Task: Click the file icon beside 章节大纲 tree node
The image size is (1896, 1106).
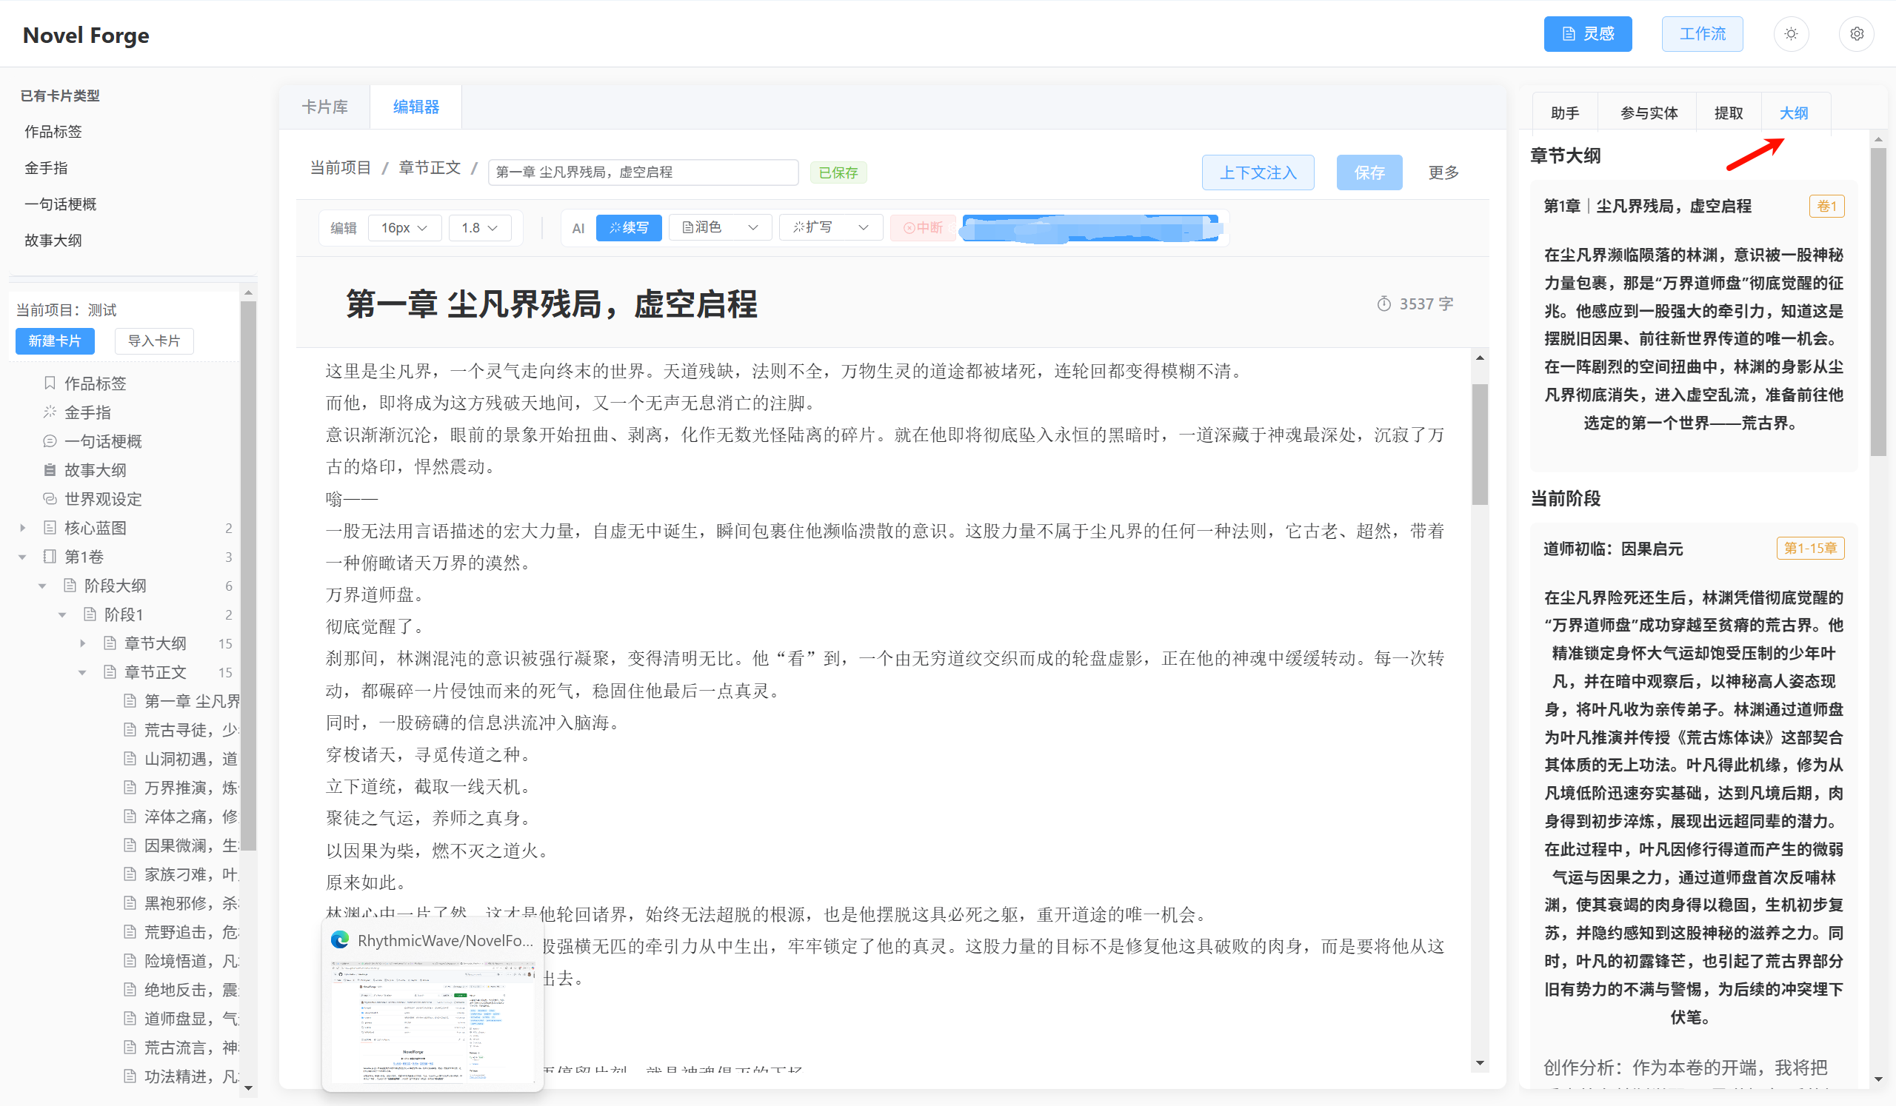Action: [110, 643]
